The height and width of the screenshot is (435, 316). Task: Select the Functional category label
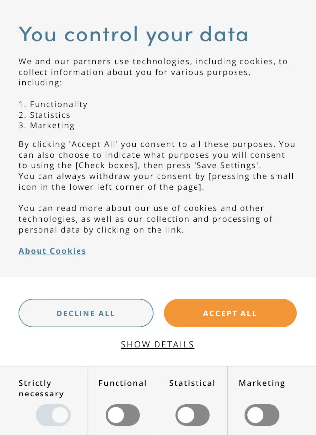pos(122,383)
